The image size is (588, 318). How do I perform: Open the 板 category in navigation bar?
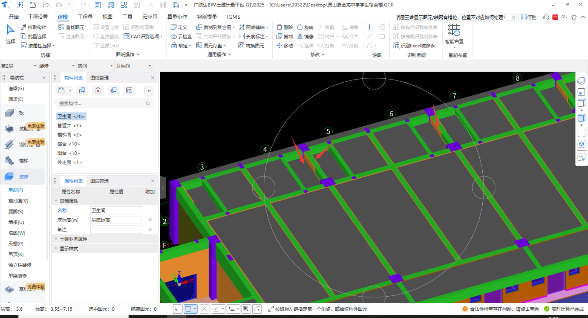(23, 113)
